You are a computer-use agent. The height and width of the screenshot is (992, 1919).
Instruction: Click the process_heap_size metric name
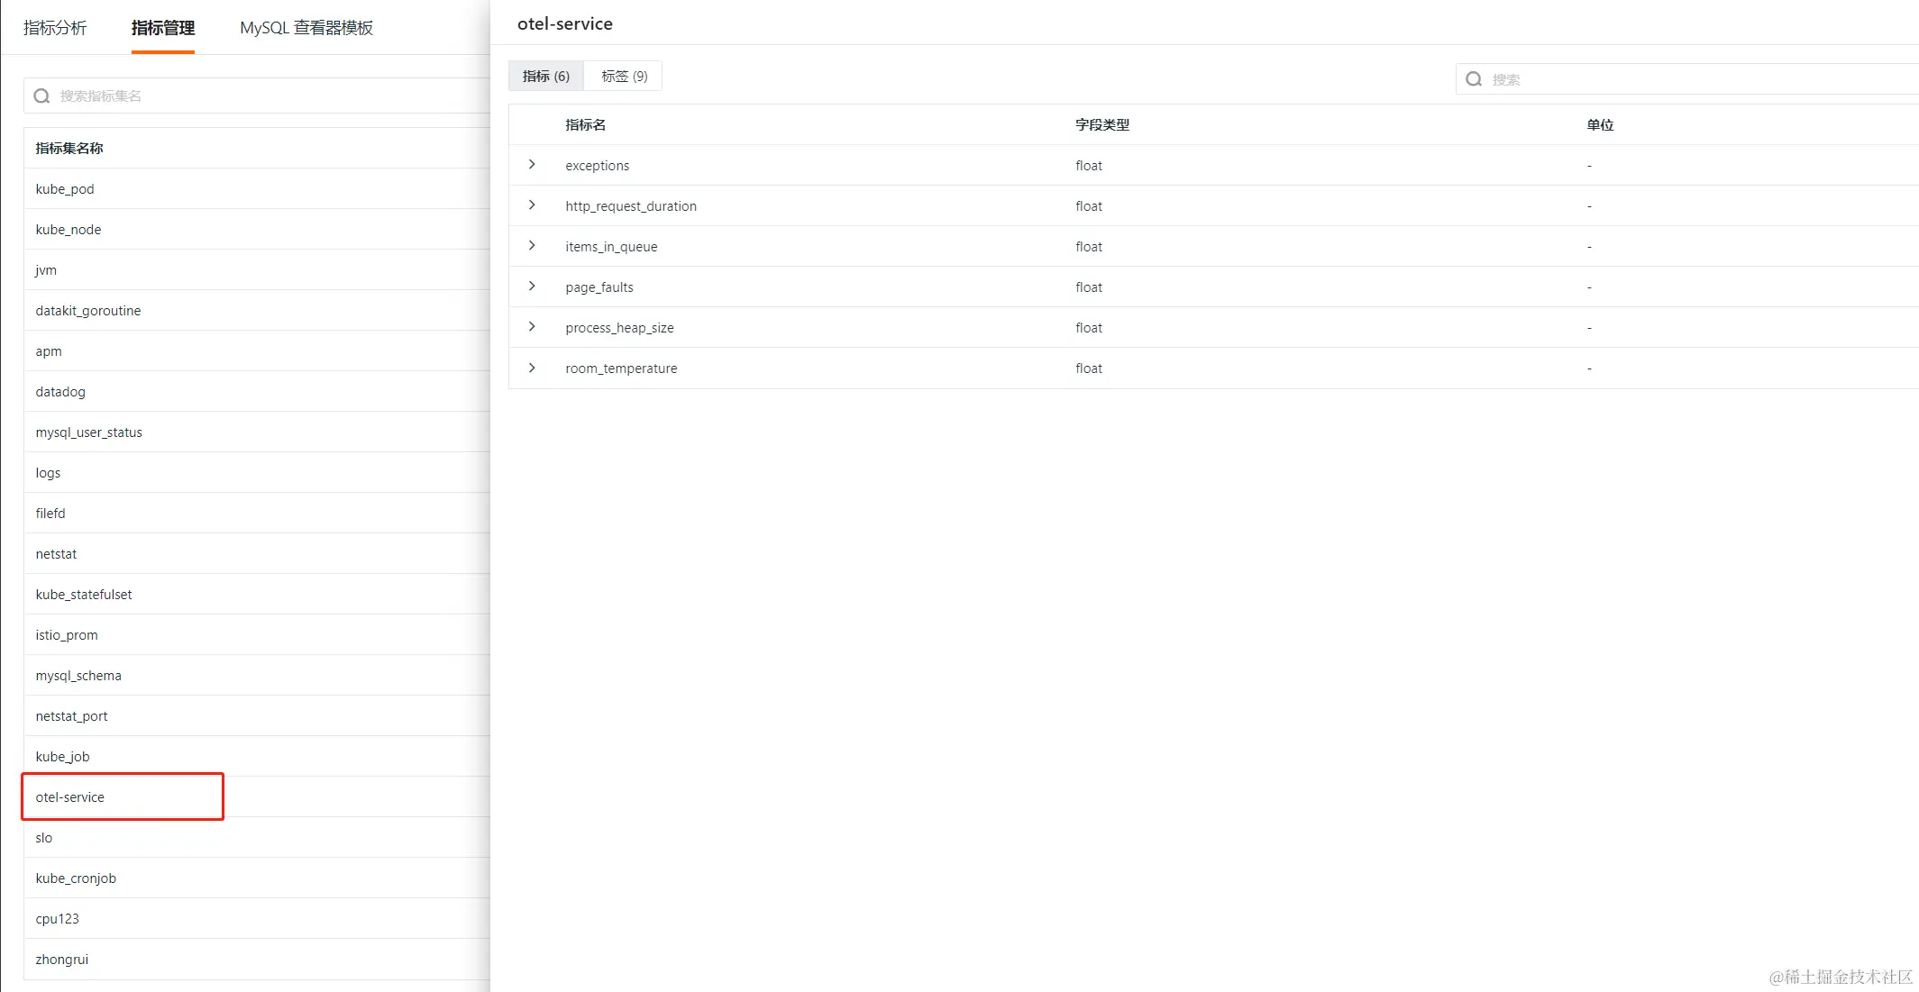619,328
